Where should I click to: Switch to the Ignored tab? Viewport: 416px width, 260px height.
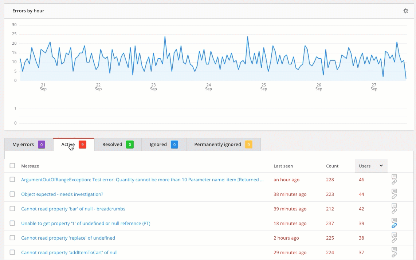[x=164, y=145]
